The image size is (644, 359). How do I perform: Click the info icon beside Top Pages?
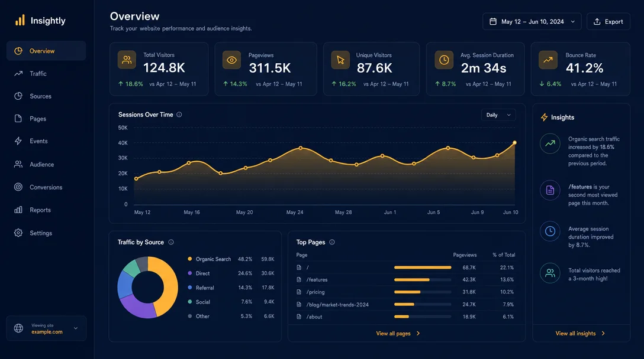coord(332,242)
